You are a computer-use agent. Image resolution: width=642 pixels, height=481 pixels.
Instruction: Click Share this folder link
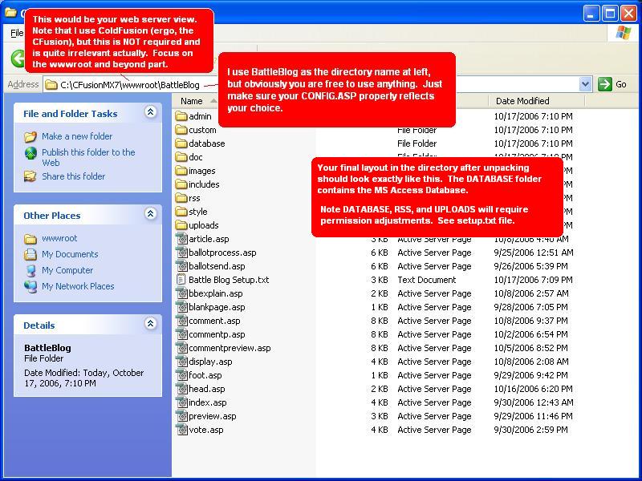point(73,176)
